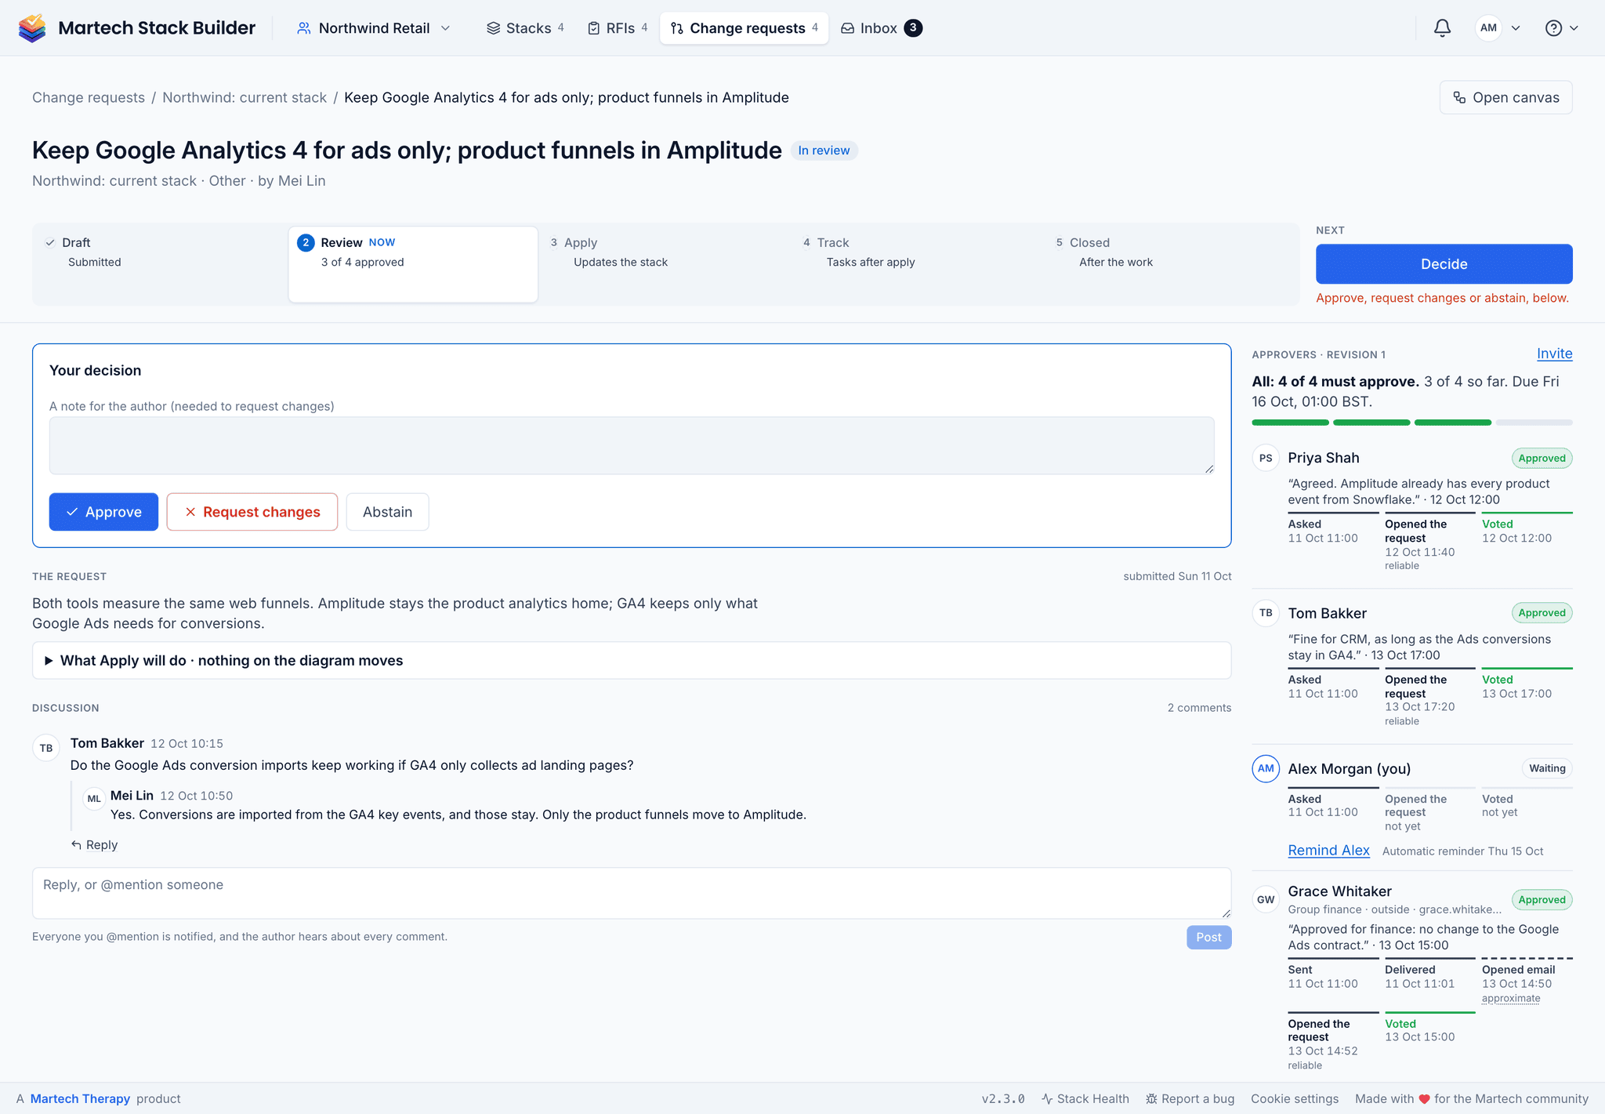The image size is (1605, 1114).
Task: Open the Inbox tab
Action: [x=881, y=28]
